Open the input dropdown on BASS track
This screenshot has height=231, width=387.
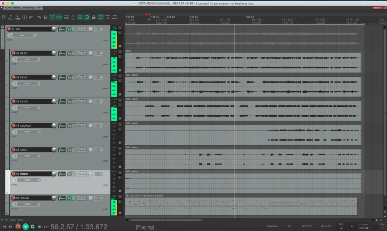tap(27, 59)
